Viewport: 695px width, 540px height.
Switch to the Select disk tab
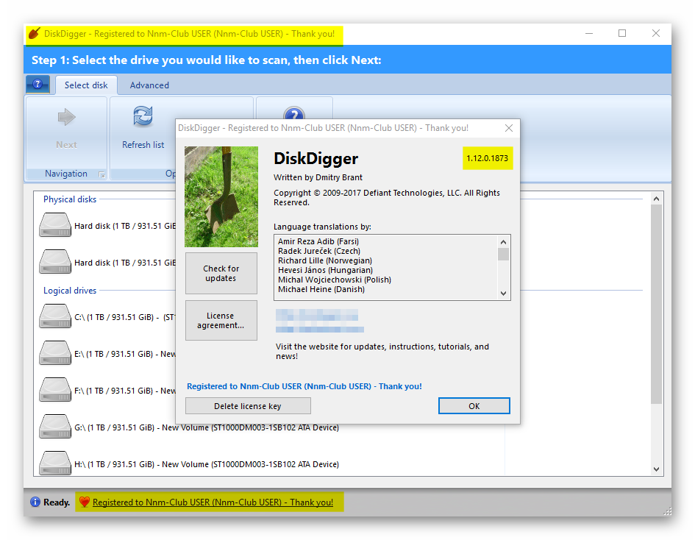[x=86, y=85]
